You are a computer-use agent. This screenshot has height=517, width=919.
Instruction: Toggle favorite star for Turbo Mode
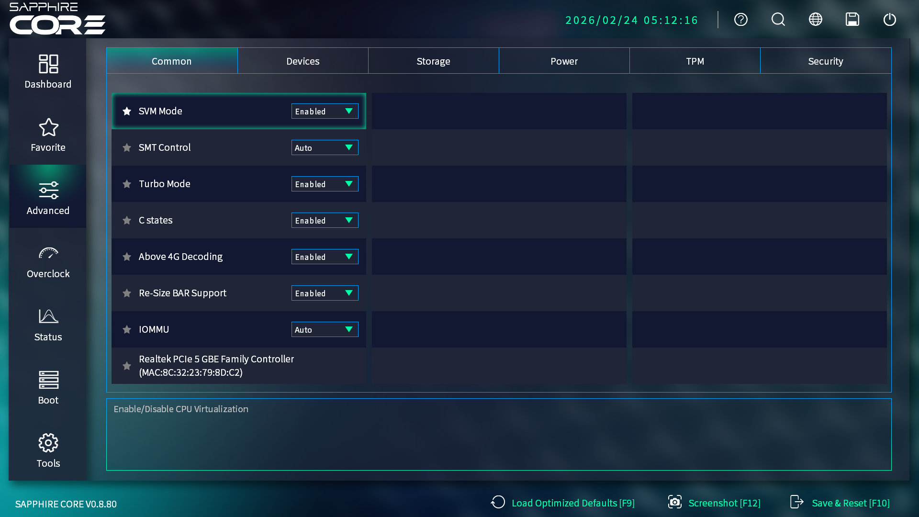(127, 184)
